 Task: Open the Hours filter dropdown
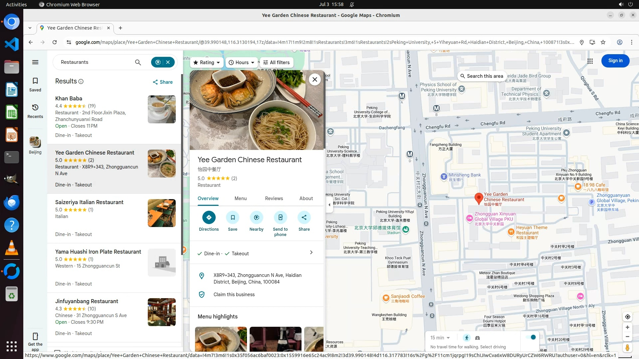[x=242, y=62]
